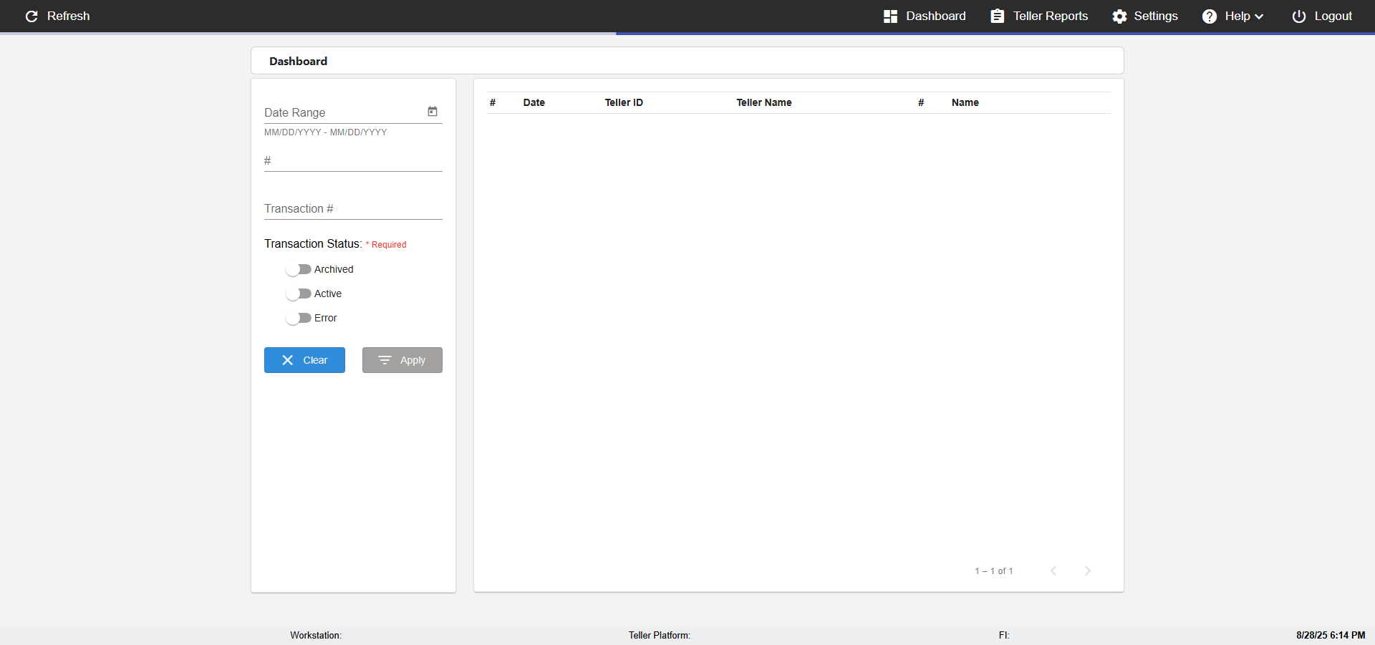Screen dimensions: 1375x645
Task: Sort by the Date column header
Action: [534, 102]
